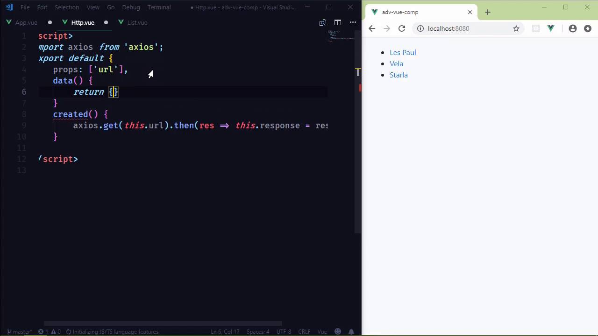Click the 'return' keyword on line 6
The width and height of the screenshot is (598, 336).
[89, 92]
